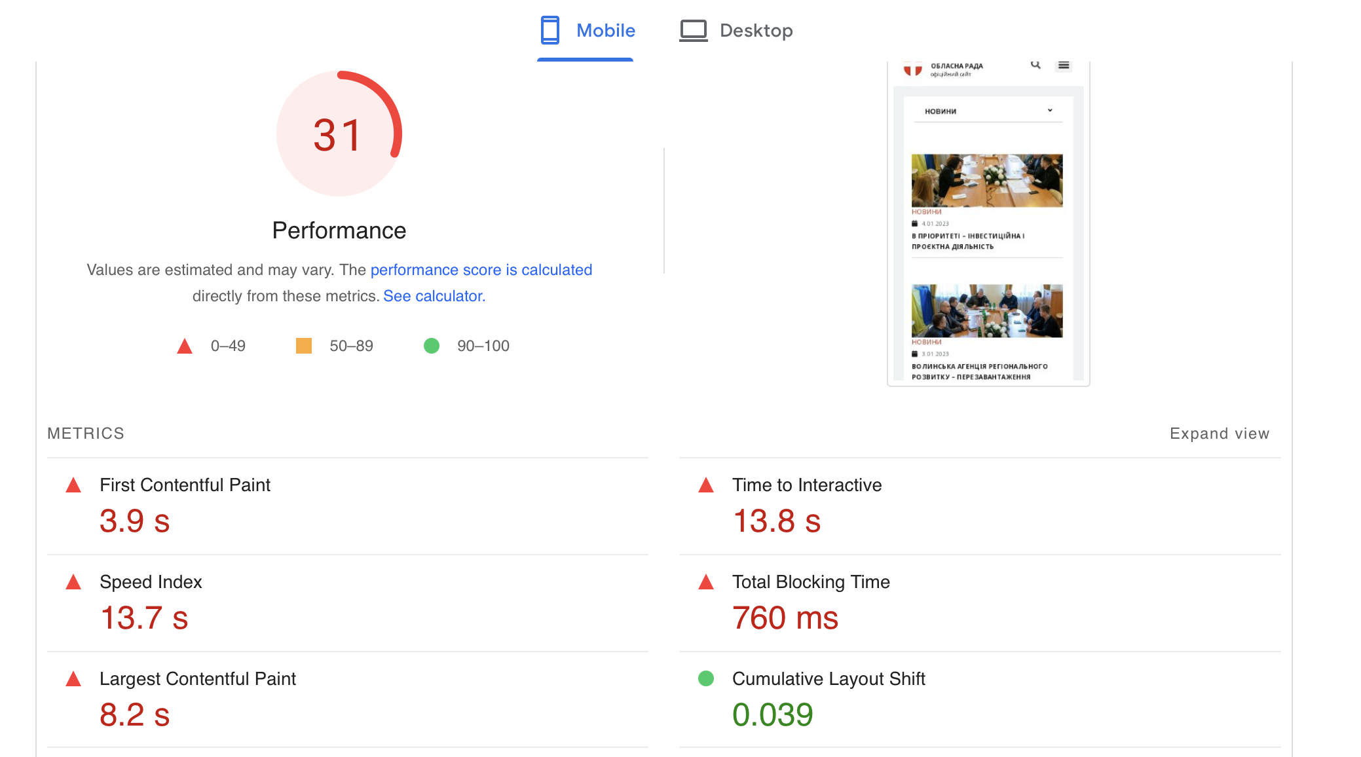This screenshot has height=757, width=1361.
Task: Click the green circle 90–100 legend icon
Action: (x=432, y=346)
